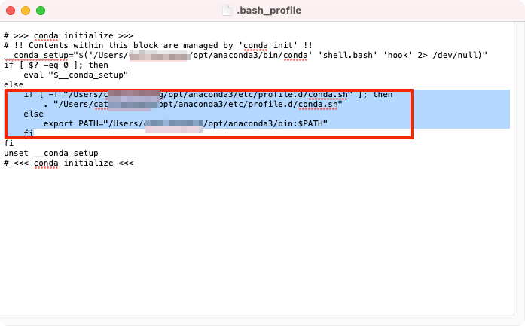
Task: Click the .bash_profile window title text
Action: [x=269, y=11]
